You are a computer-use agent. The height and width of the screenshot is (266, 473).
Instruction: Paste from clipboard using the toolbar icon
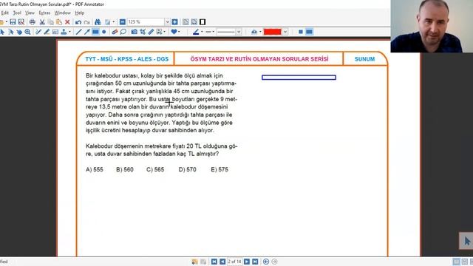[x=59, y=22]
